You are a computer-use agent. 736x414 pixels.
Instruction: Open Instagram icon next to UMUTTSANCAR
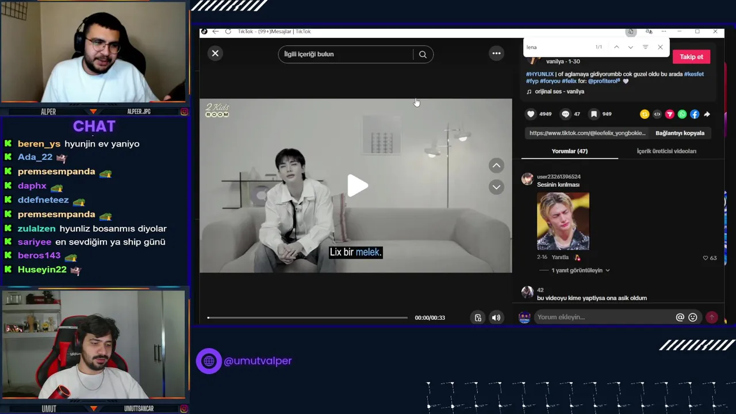184,409
